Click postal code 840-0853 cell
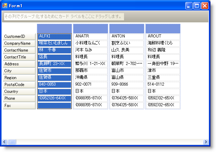The height and width of the screenshot is (152, 216). [x=54, y=85]
